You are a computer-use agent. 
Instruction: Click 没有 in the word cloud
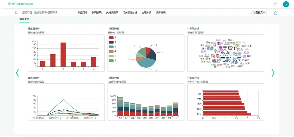237,59
